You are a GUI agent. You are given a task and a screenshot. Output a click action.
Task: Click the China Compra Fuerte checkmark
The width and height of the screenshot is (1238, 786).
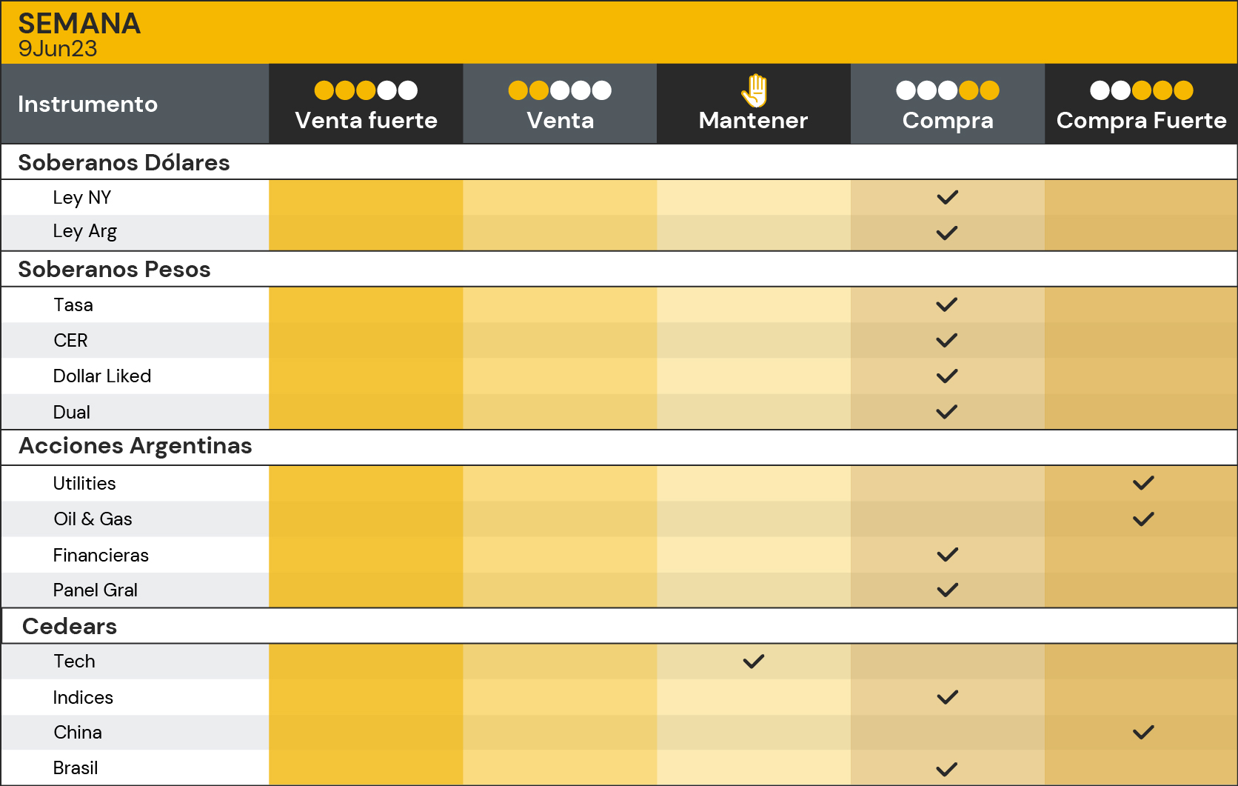click(1143, 733)
